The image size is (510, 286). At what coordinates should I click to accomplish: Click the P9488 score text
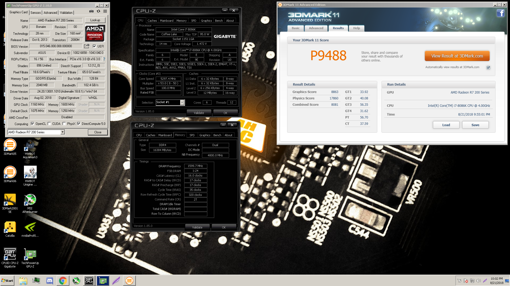coord(328,56)
